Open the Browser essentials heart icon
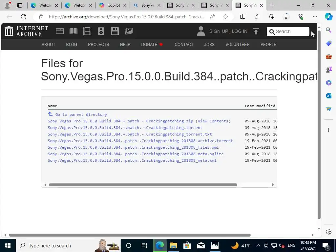This screenshot has height=252, width=336. coord(301,17)
